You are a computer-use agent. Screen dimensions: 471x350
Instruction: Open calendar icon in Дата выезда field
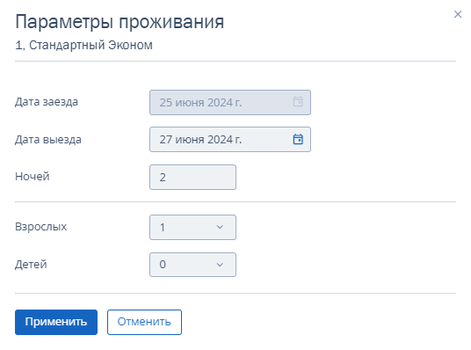point(298,139)
